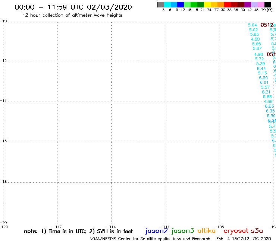Click the wave height value 5.88
The image size is (276, 242).
(x=267, y=97)
